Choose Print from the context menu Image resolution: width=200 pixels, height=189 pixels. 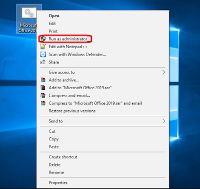[53, 31]
